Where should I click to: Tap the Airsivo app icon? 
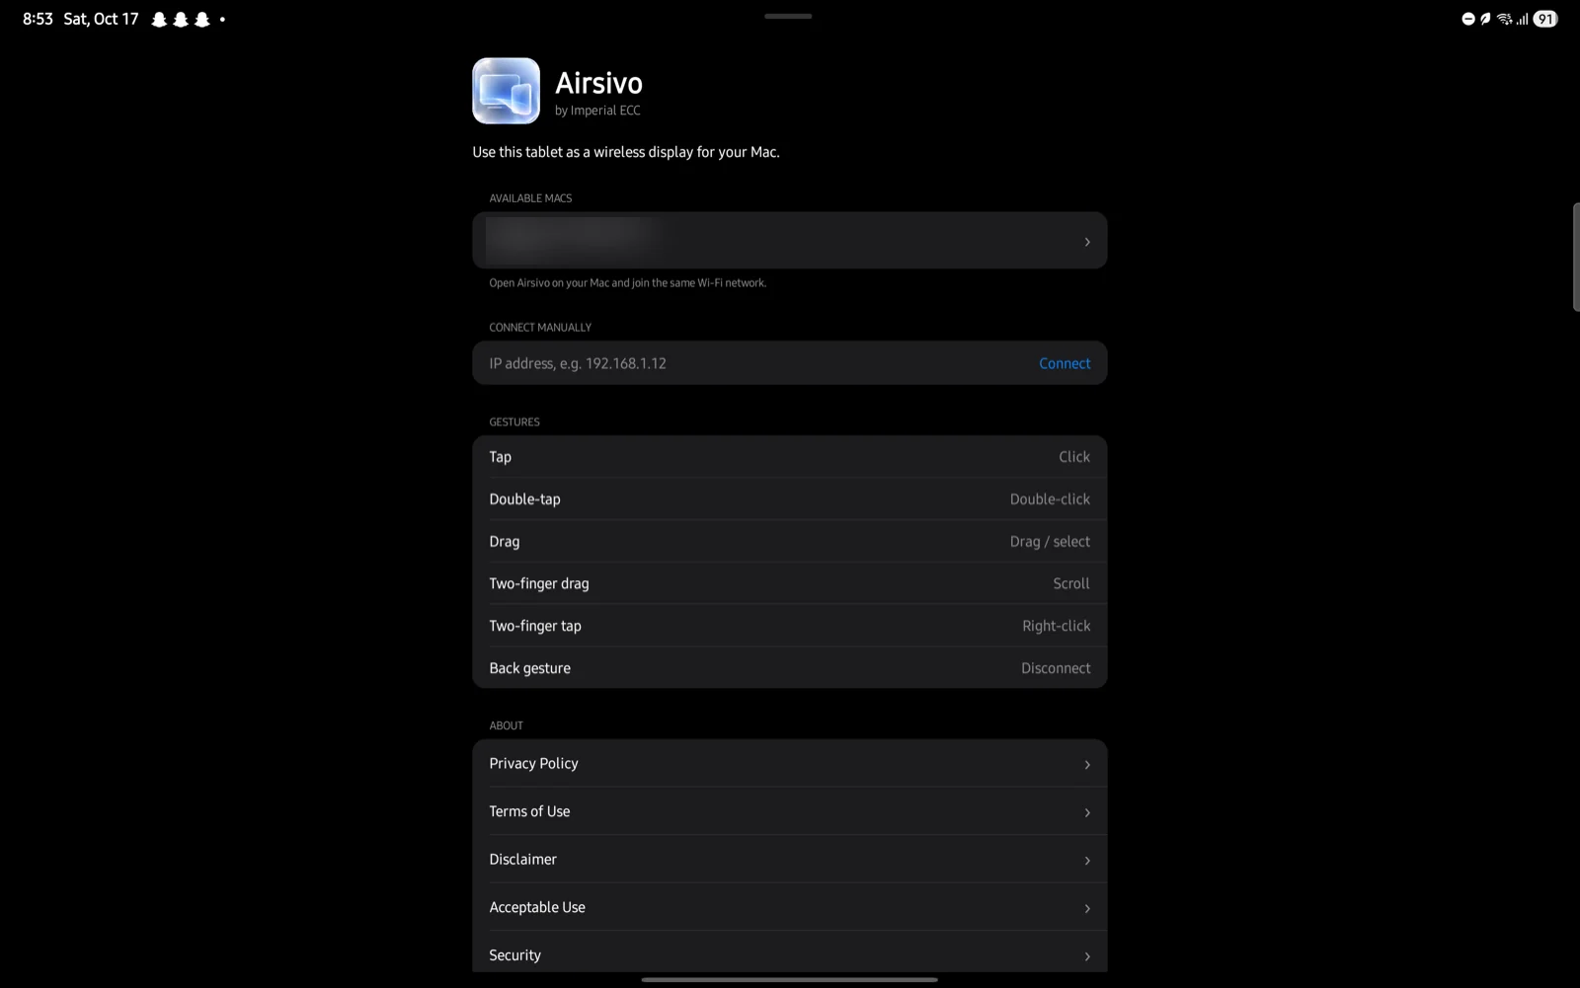pos(506,91)
